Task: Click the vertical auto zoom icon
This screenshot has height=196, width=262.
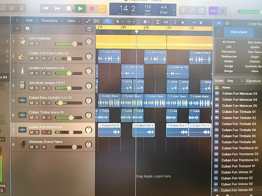Action: (158, 22)
